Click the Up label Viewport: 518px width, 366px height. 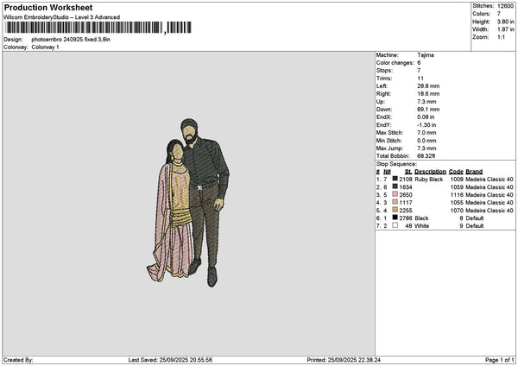tap(381, 101)
